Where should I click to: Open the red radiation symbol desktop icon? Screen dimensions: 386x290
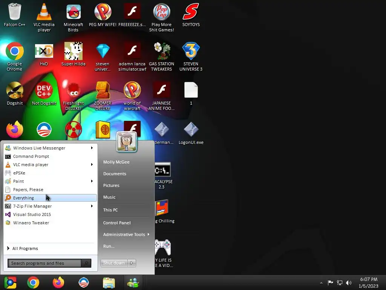point(74,130)
